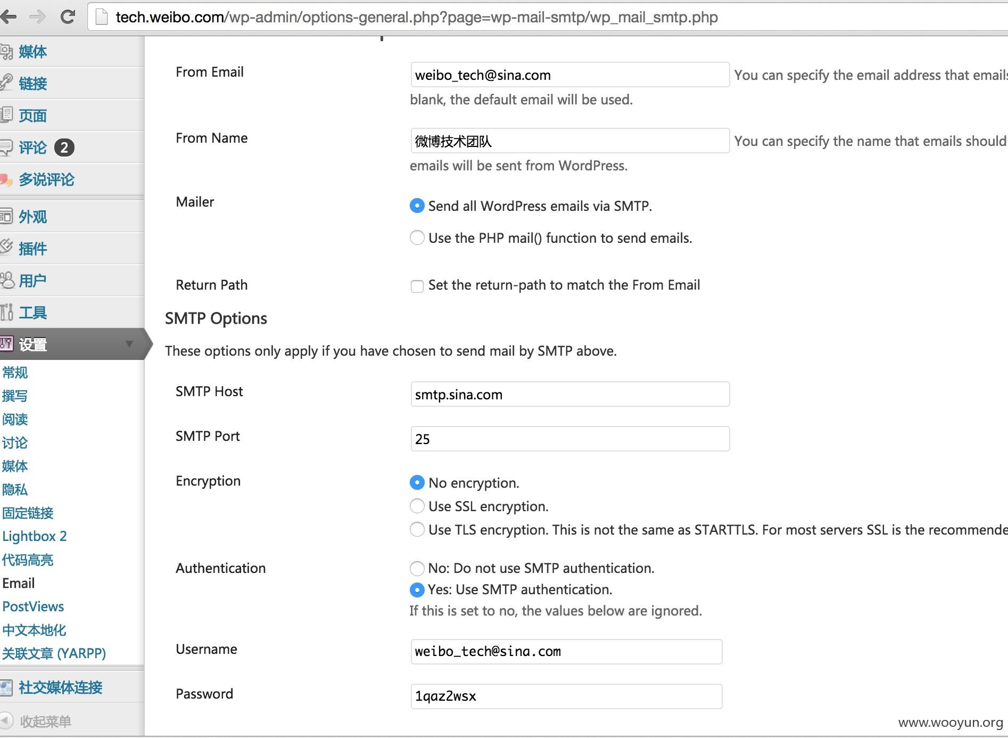Open the Email settings submenu
The height and width of the screenshot is (738, 1008).
(x=19, y=583)
